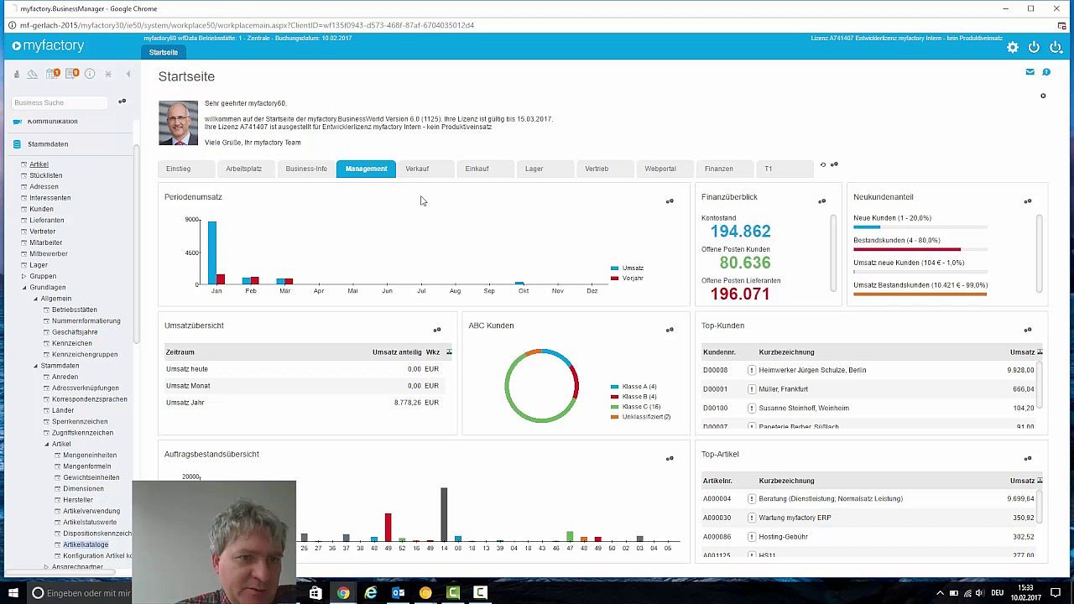Open Periodenumsatz widget options icon
The image size is (1074, 604).
670,201
